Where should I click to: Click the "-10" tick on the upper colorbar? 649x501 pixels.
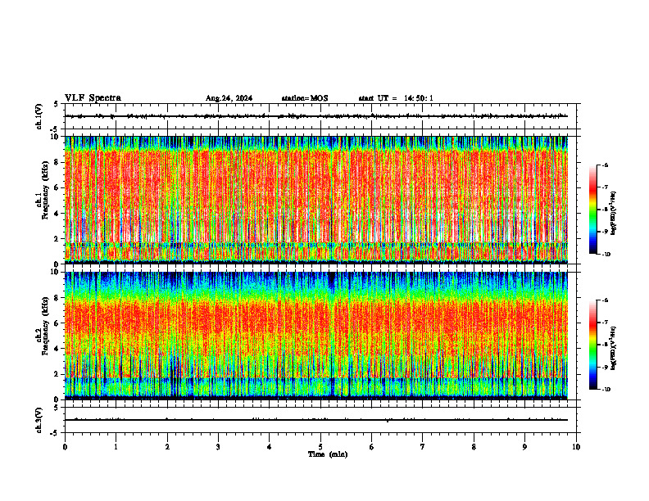pos(606,254)
